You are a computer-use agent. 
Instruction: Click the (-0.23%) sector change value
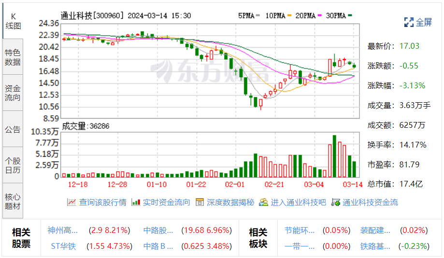pos(414,246)
